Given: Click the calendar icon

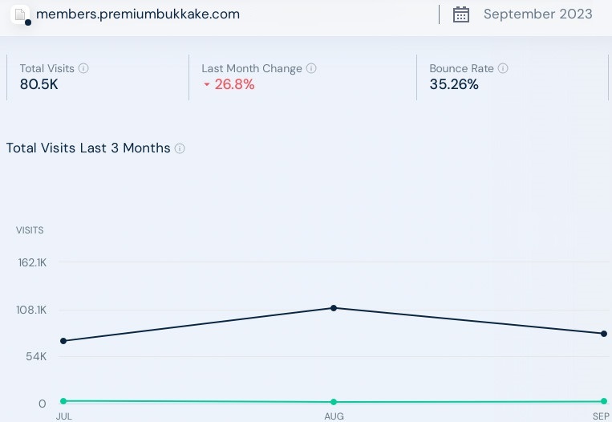Looking at the screenshot, I should pos(461,14).
